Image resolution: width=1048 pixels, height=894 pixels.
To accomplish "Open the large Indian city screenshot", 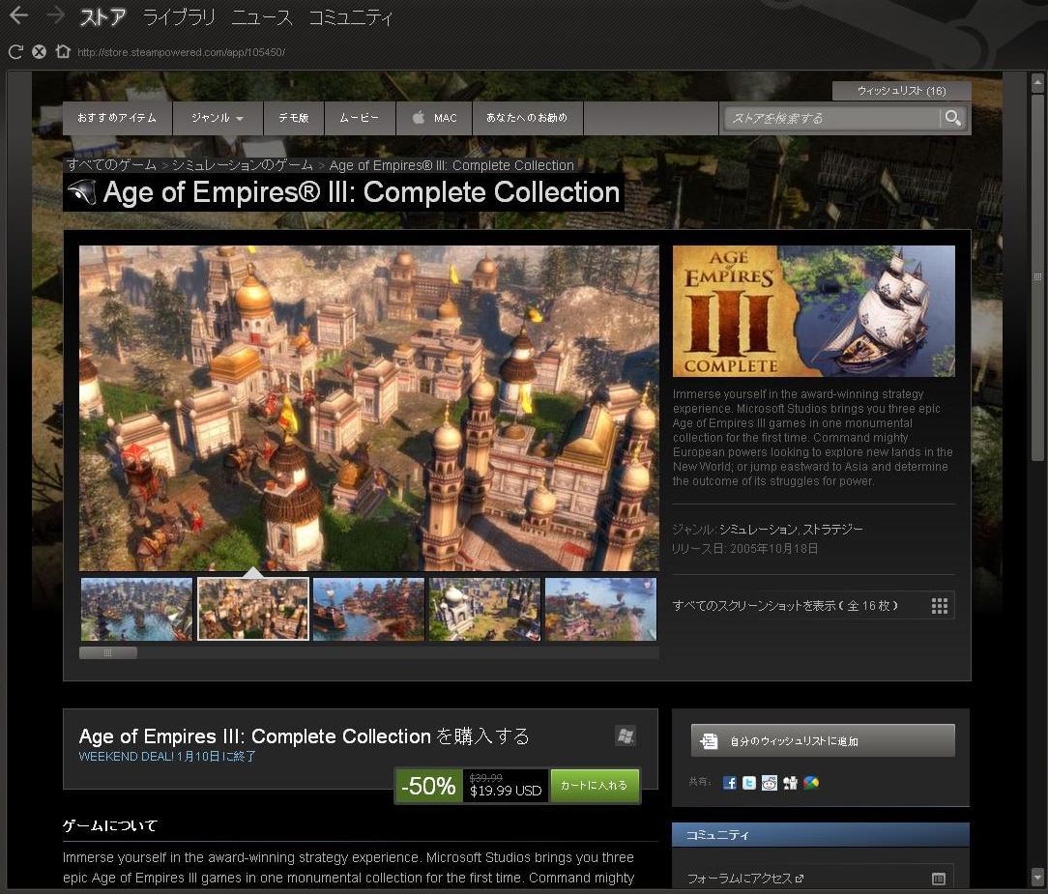I will [x=369, y=408].
